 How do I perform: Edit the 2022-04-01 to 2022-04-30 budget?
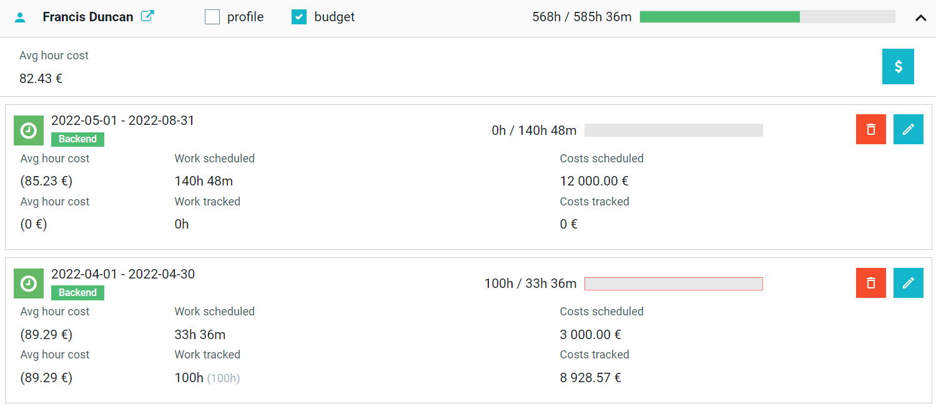point(909,283)
